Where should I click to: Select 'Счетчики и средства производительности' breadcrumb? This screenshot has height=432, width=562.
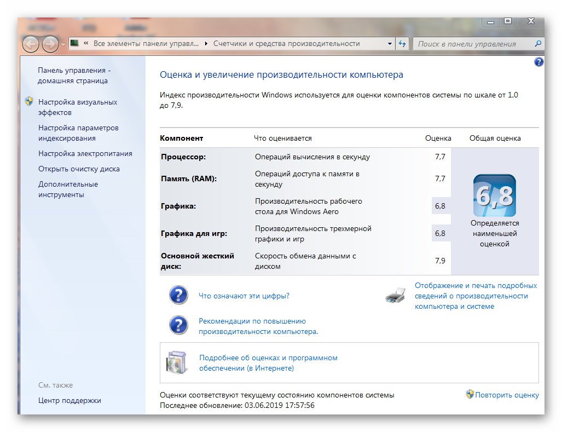[x=286, y=44]
